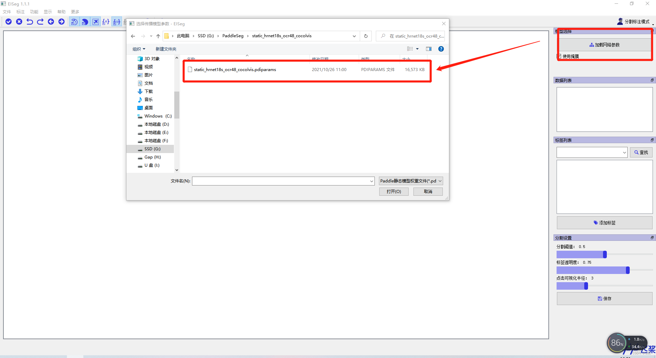Click the change view icon
This screenshot has width=656, height=358.
click(x=410, y=49)
